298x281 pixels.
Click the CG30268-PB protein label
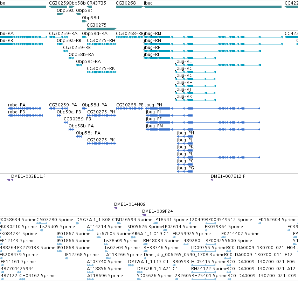(x=130, y=105)
